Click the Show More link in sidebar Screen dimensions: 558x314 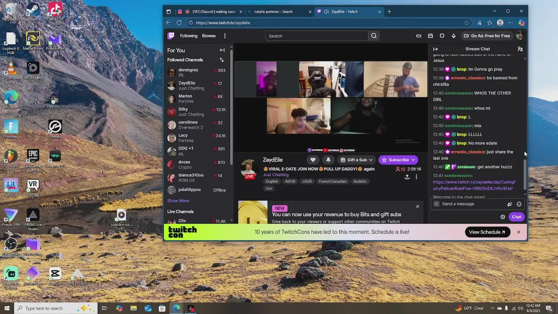pyautogui.click(x=178, y=201)
